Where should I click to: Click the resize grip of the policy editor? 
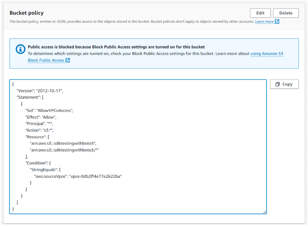(x=265, y=212)
